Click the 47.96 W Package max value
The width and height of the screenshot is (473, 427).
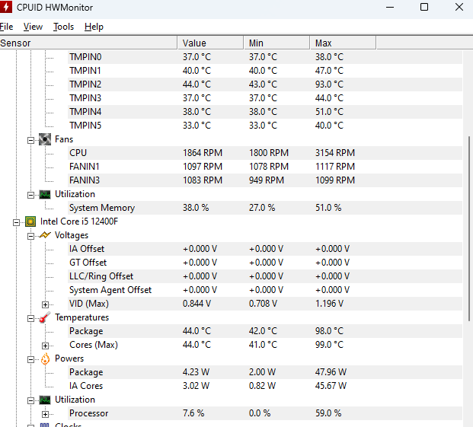coord(331,372)
